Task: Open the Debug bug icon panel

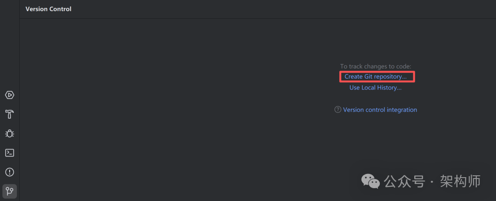Action: pos(10,134)
